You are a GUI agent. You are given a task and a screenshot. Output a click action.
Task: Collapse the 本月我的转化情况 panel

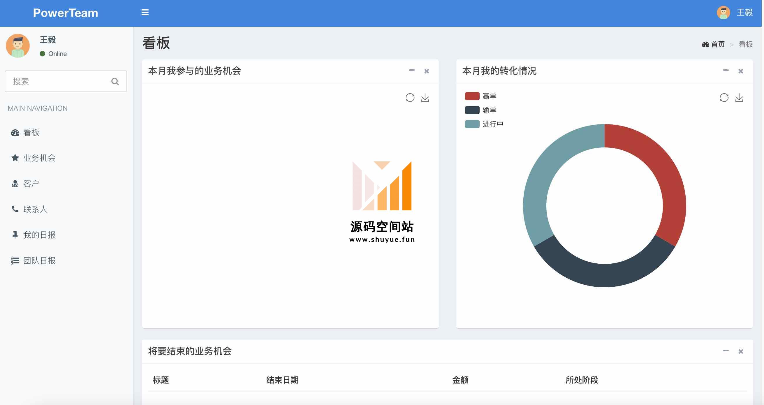[x=726, y=71]
